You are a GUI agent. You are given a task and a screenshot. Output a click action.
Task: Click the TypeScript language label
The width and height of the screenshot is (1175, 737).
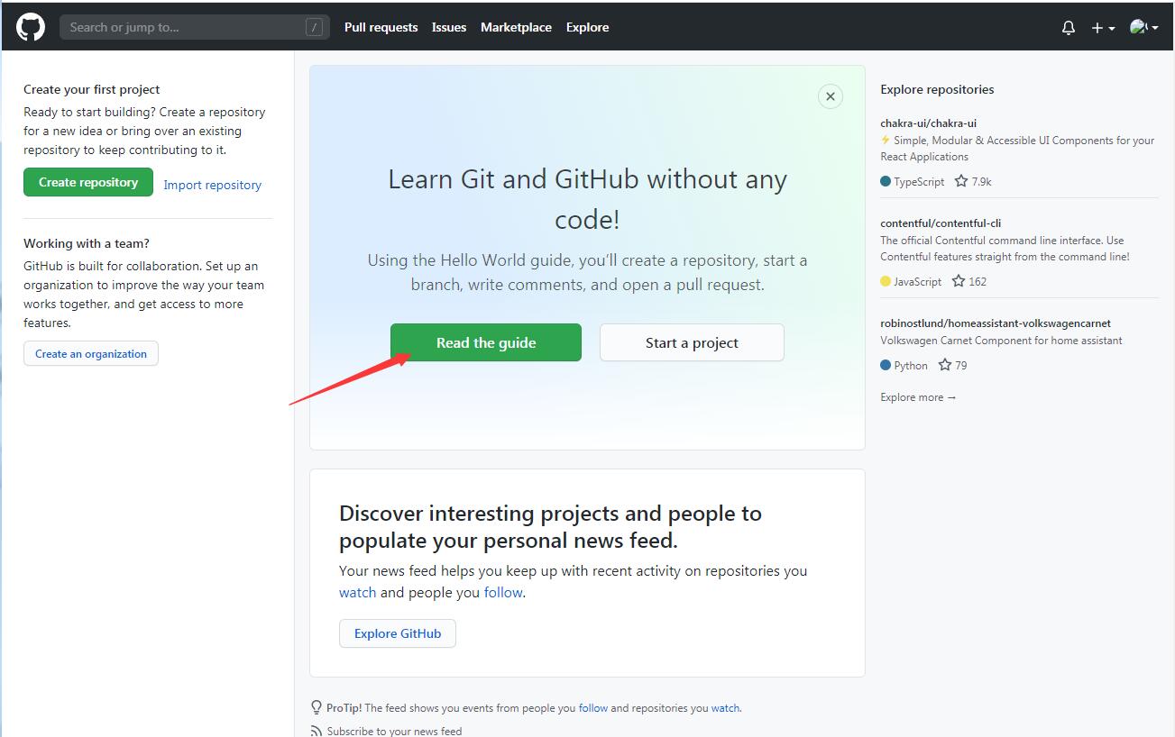[919, 181]
